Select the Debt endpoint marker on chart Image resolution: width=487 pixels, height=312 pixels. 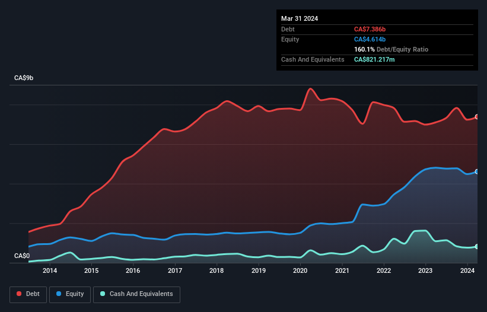coord(477,117)
